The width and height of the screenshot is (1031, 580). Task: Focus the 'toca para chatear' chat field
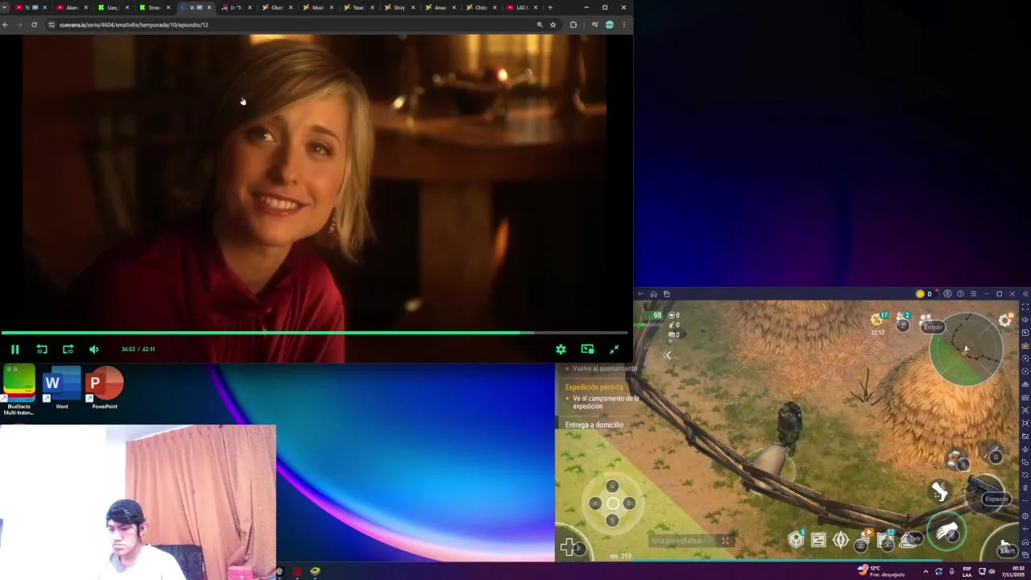pyautogui.click(x=682, y=541)
